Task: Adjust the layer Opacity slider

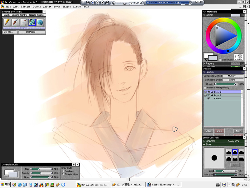Action: click(226, 84)
